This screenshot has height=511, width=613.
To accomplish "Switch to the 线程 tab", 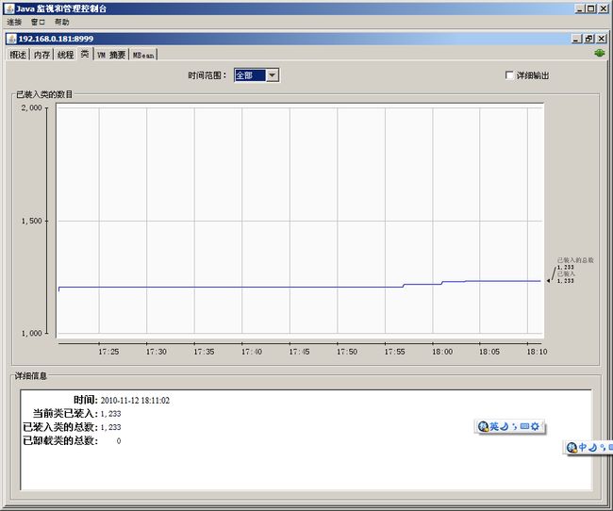I will point(65,55).
